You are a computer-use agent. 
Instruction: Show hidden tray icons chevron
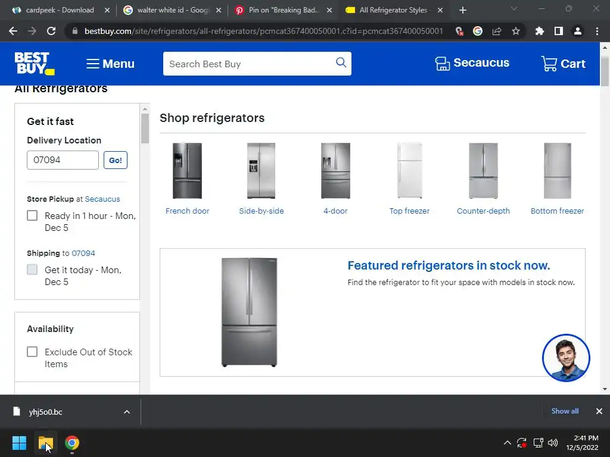click(508, 443)
